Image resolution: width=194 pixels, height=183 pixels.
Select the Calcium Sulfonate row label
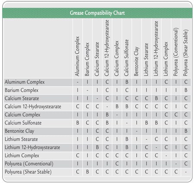pos(23,123)
